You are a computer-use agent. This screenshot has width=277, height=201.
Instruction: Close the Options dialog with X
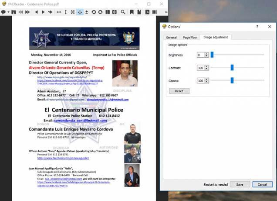(270, 27)
